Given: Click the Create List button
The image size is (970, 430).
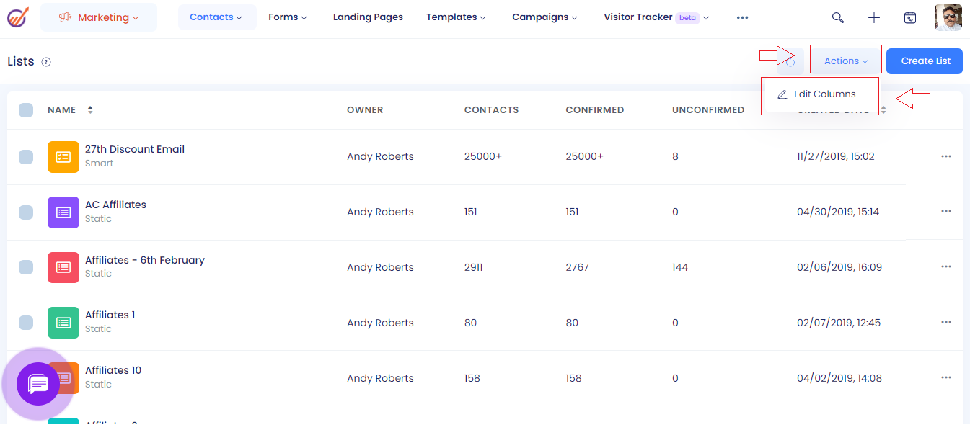Looking at the screenshot, I should pos(926,61).
